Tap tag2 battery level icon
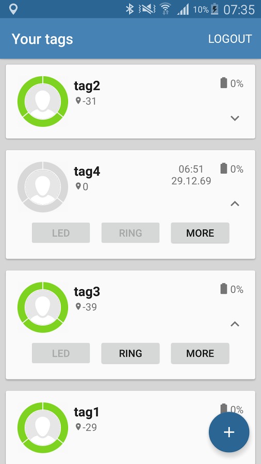This screenshot has width=261, height=464. tap(224, 83)
